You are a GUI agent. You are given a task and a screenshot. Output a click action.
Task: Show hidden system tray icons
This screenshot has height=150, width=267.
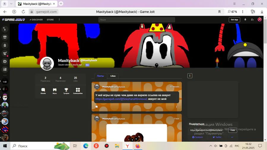[211, 146]
